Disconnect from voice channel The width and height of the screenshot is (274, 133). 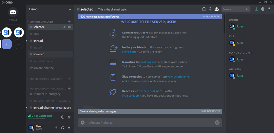point(69,117)
